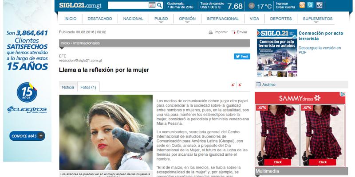Switch to the Fotos (1) tab

point(88,88)
